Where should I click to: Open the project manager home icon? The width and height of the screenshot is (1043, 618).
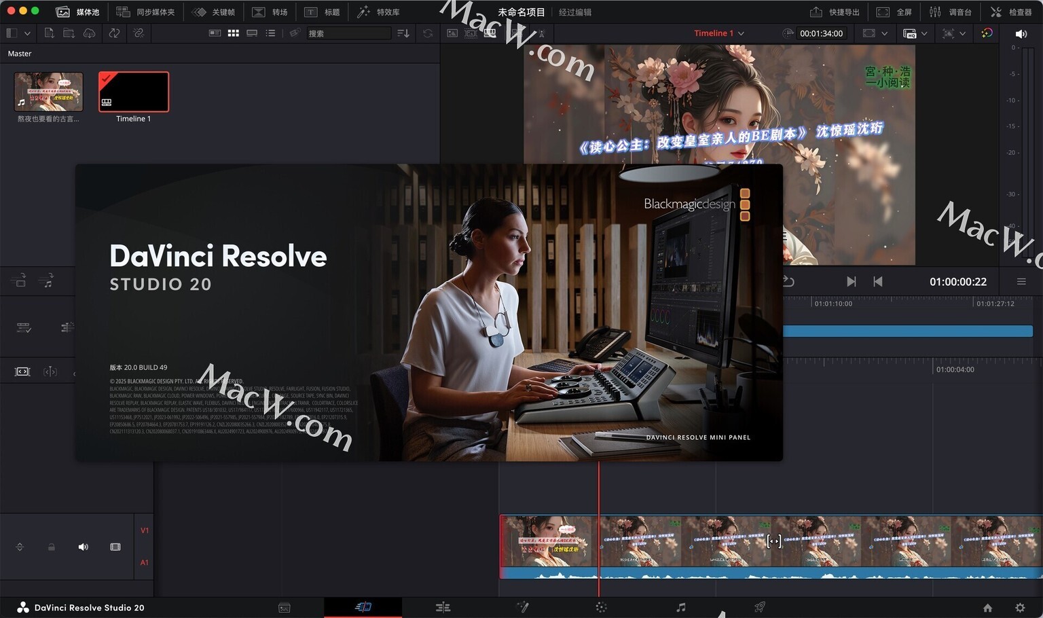pos(988,608)
